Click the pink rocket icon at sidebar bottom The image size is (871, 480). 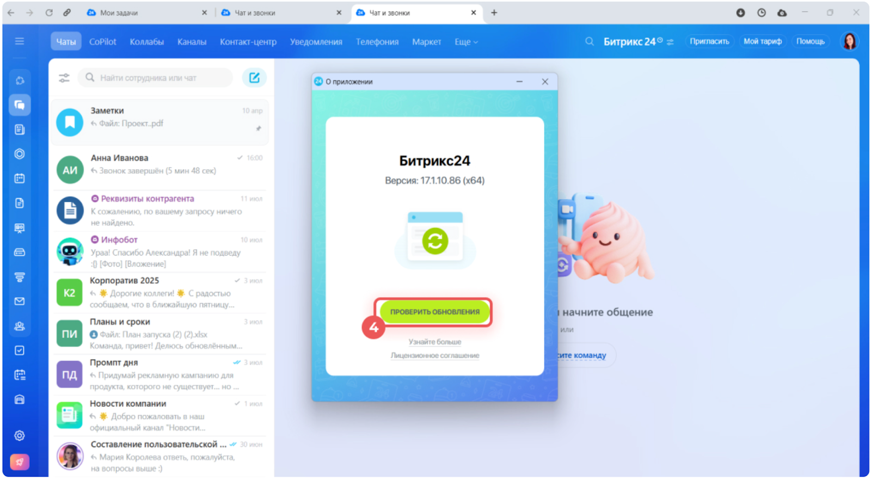coord(20,462)
